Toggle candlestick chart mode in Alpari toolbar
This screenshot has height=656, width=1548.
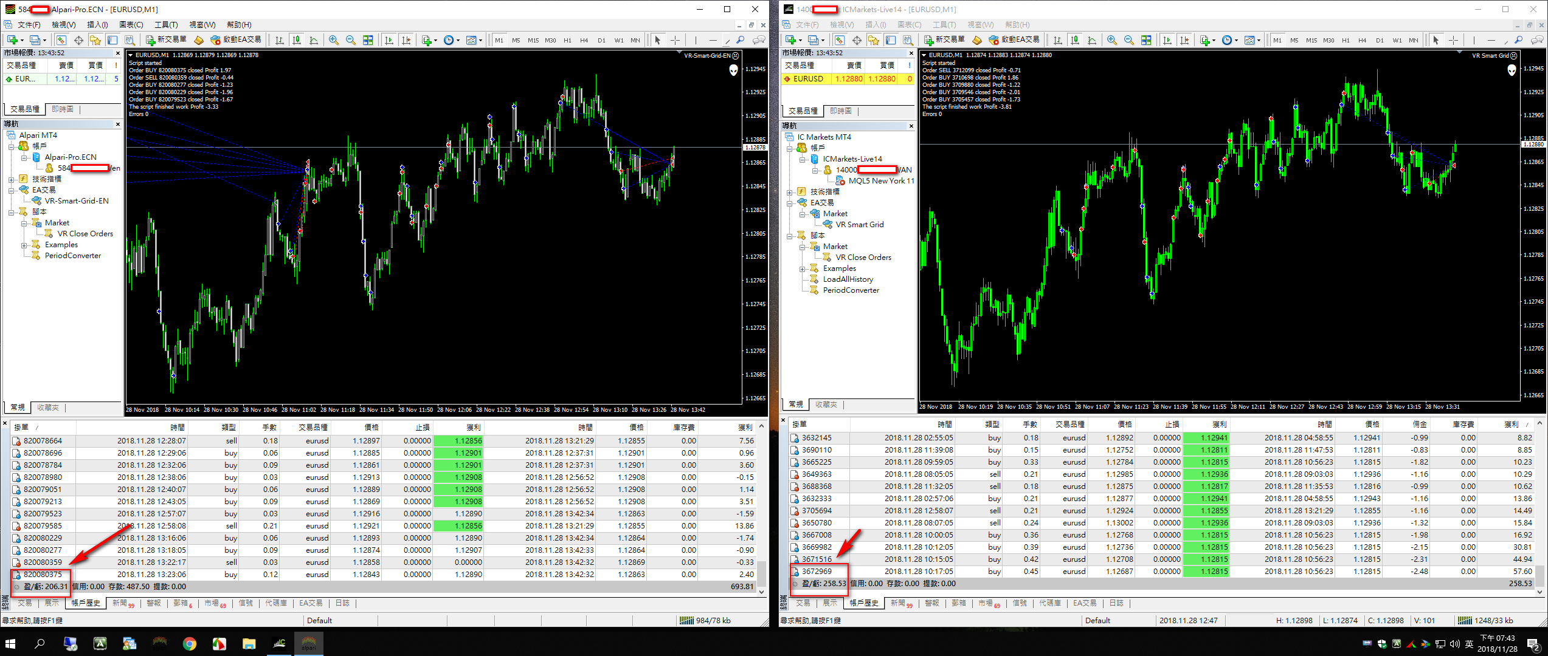click(297, 40)
